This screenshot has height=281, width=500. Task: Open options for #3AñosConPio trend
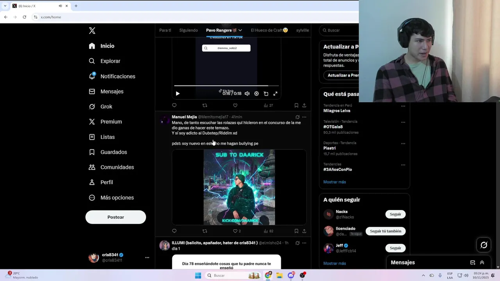pyautogui.click(x=403, y=165)
